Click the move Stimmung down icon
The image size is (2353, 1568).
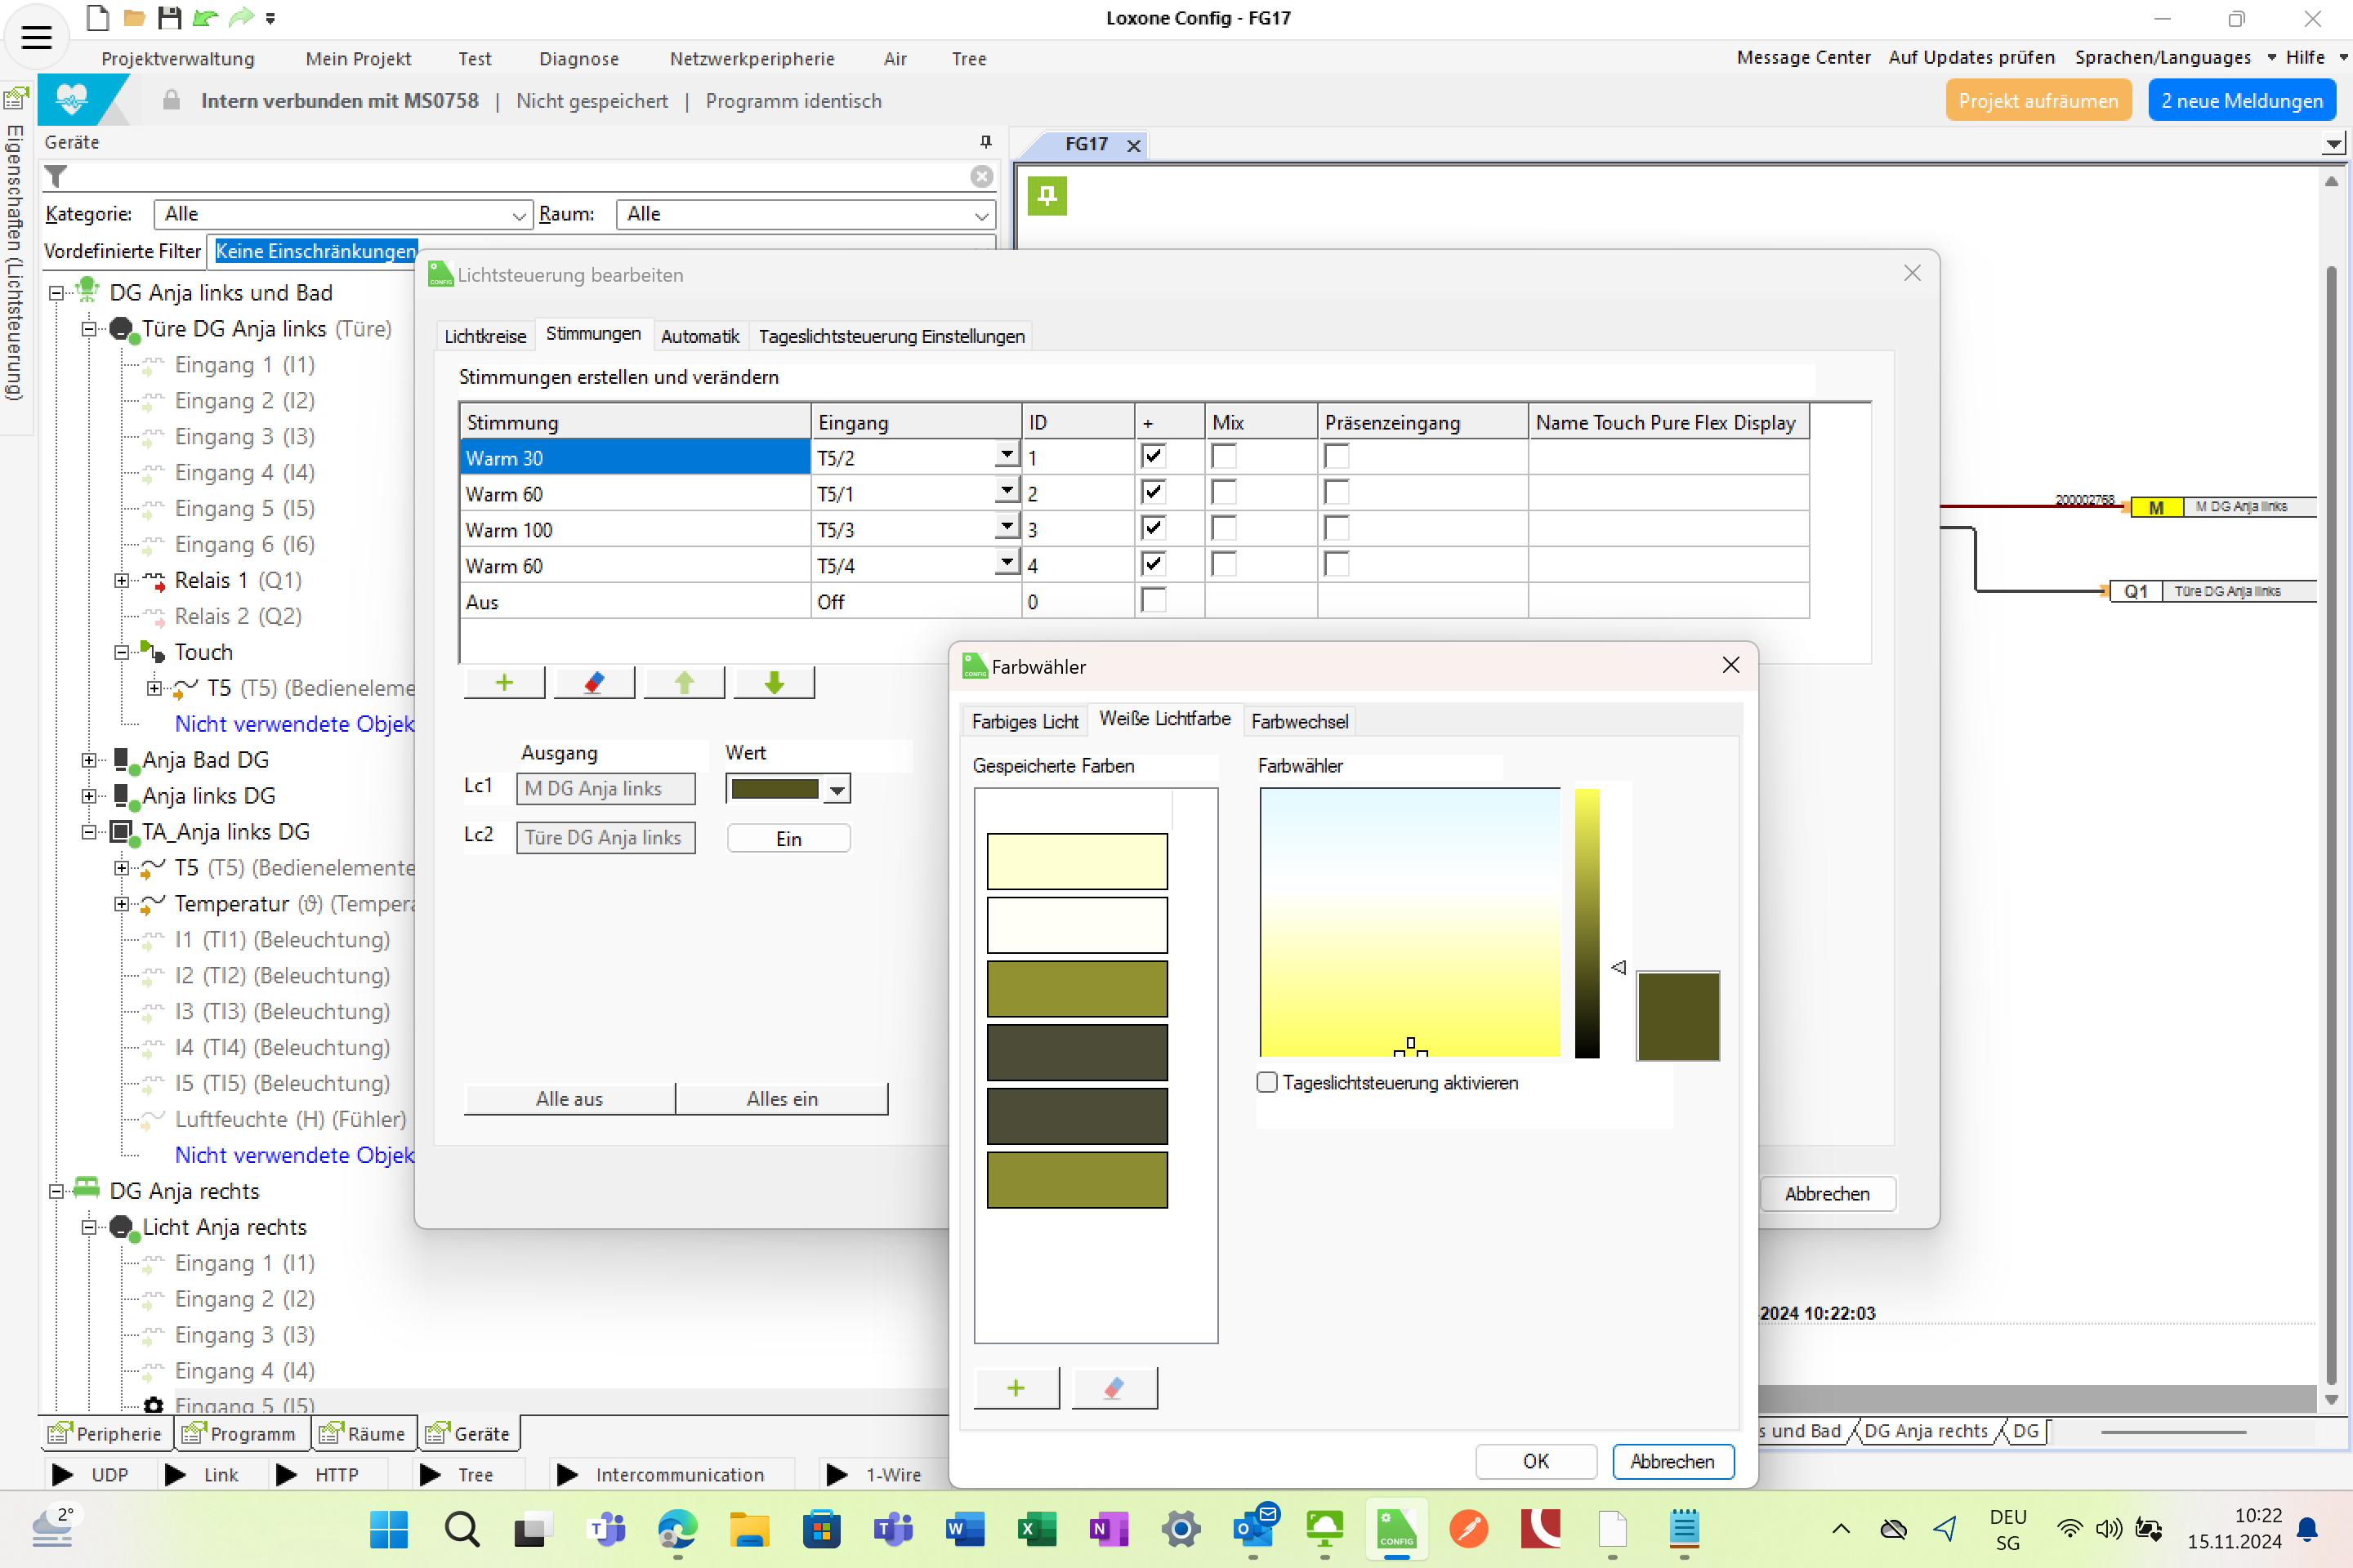(x=774, y=683)
